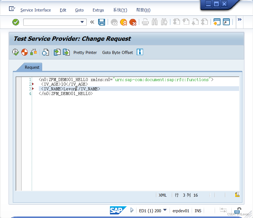Click the Save to File icon
The width and height of the screenshot is (253, 218).
[x=66, y=52]
